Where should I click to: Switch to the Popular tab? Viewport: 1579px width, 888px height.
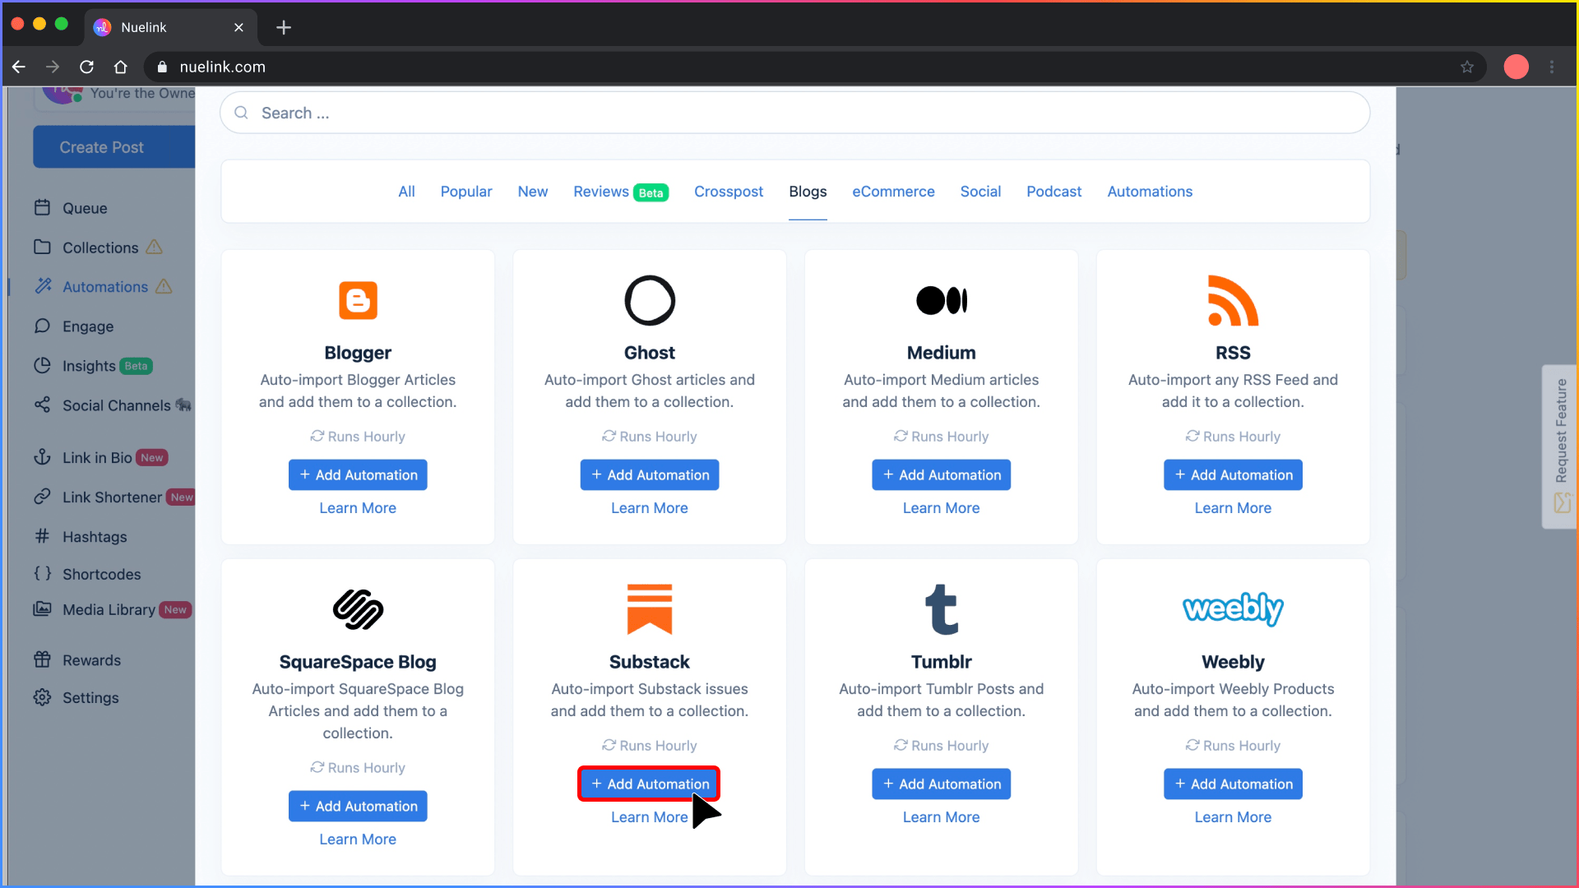pos(466,192)
